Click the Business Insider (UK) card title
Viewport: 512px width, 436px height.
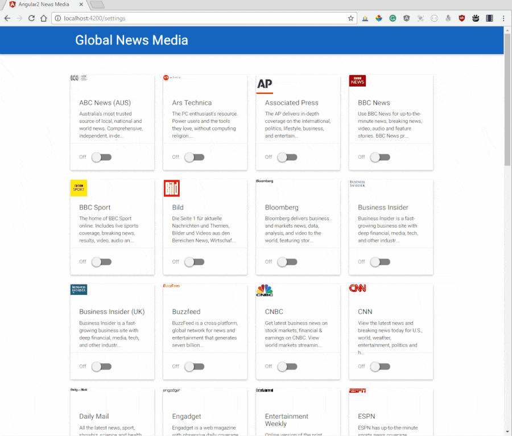[112, 311]
